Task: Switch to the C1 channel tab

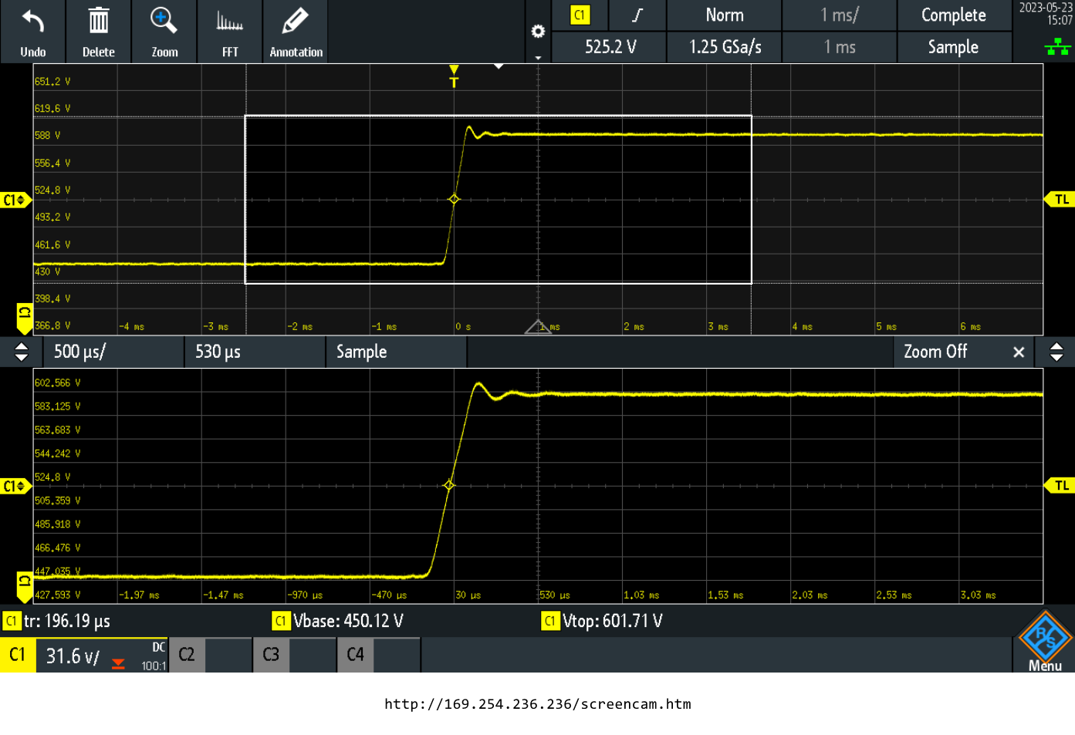Action: tap(17, 653)
